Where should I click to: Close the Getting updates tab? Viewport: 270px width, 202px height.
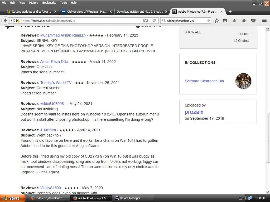(x=55, y=12)
